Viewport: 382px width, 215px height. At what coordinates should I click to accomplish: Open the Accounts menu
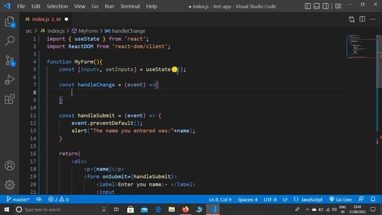(x=10, y=165)
